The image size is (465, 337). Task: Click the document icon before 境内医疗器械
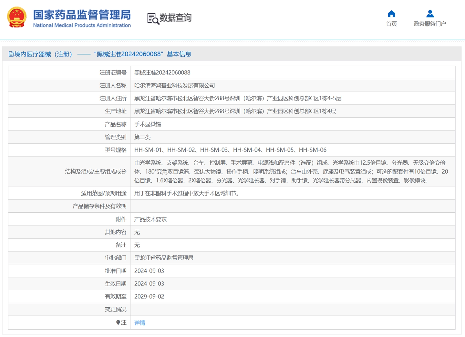coord(11,54)
